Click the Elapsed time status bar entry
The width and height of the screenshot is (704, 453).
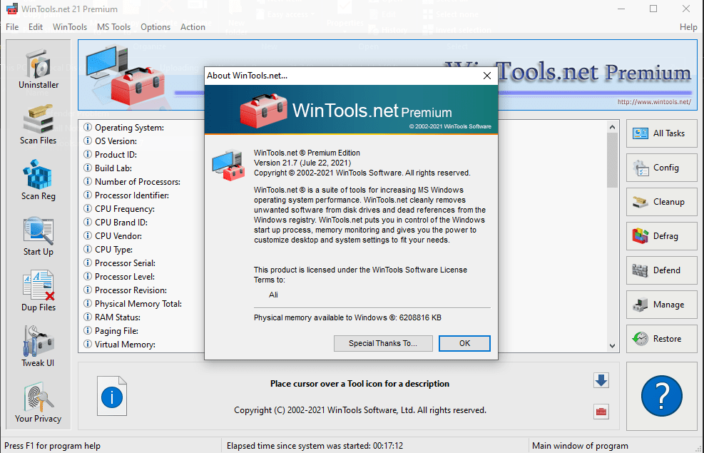click(315, 446)
